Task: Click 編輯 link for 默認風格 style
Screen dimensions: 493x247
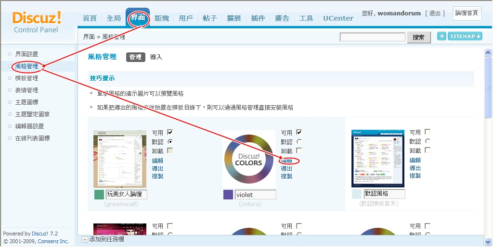Action: tap(415, 161)
